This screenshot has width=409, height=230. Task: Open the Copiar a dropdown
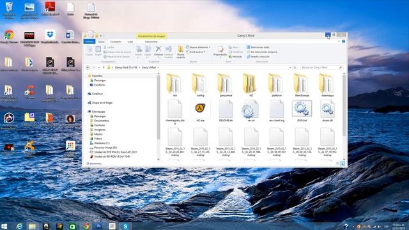point(148,52)
